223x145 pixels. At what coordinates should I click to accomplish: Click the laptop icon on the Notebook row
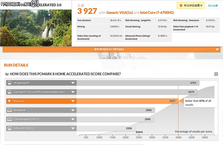[x=10, y=110]
